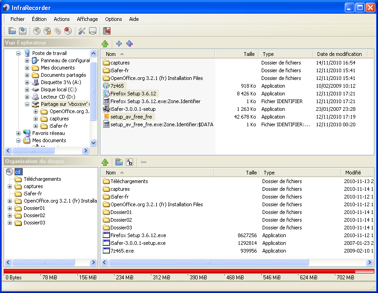378x293 pixels.
Task: Sort by Date de modification column
Action: [339, 54]
